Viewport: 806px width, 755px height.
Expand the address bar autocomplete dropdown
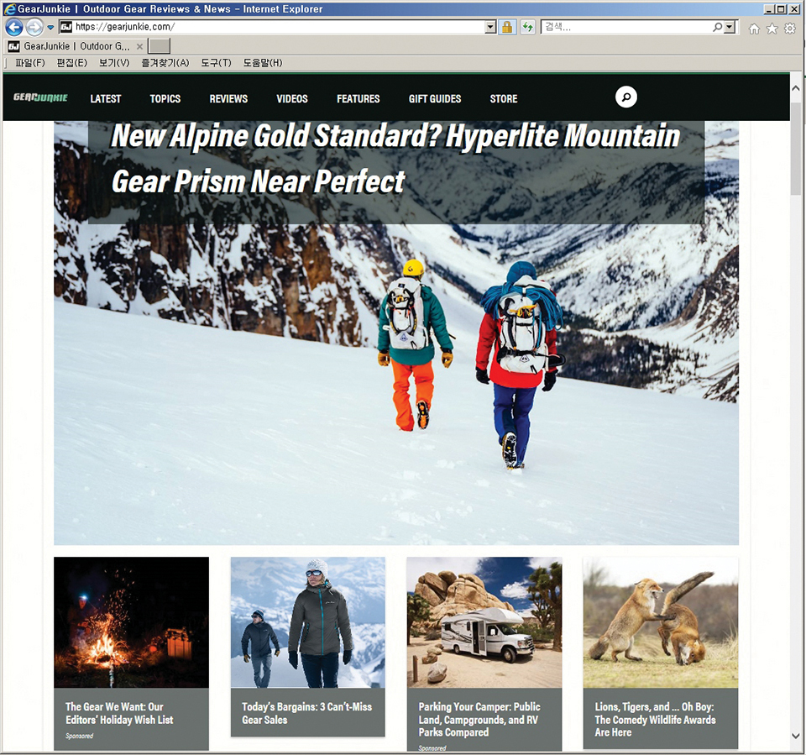tap(490, 27)
